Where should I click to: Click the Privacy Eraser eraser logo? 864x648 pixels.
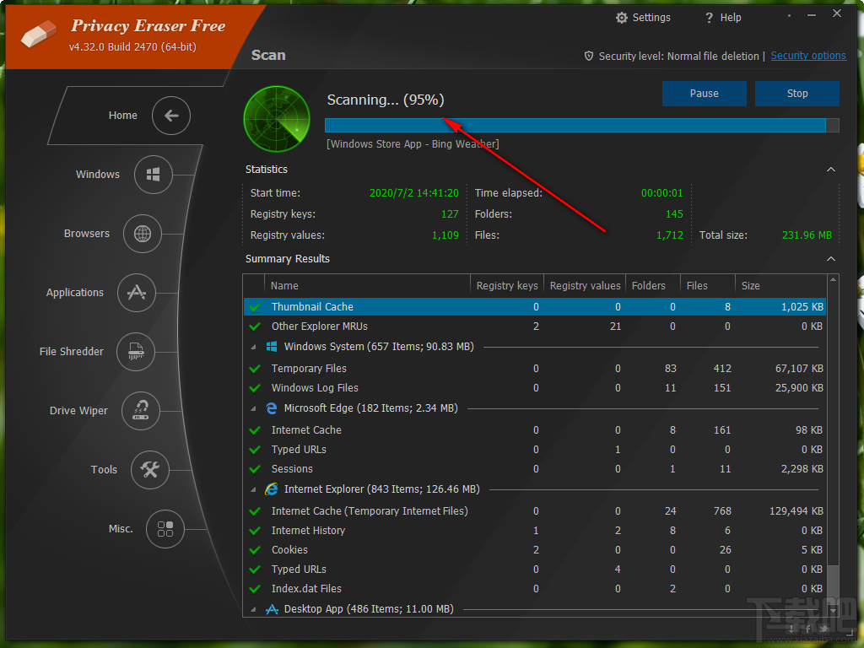pyautogui.click(x=38, y=34)
